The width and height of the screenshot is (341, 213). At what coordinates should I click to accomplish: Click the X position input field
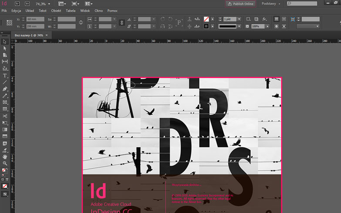pos(35,19)
